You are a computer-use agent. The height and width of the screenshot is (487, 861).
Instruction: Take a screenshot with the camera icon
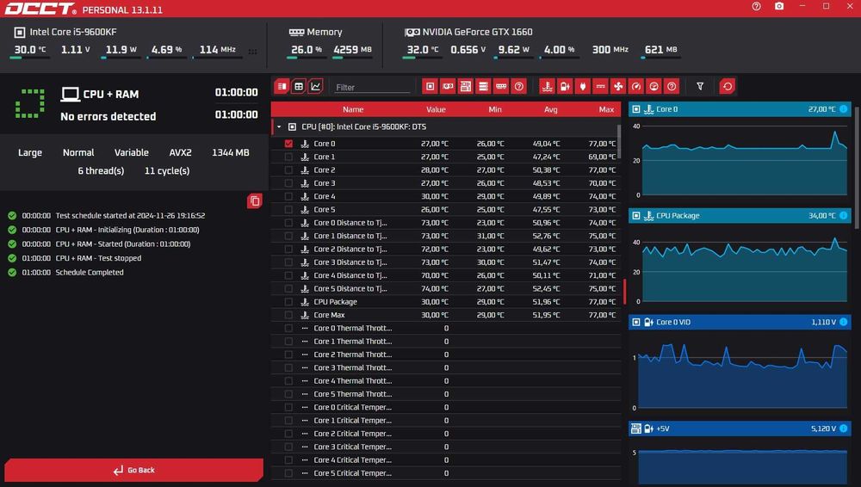tap(778, 7)
